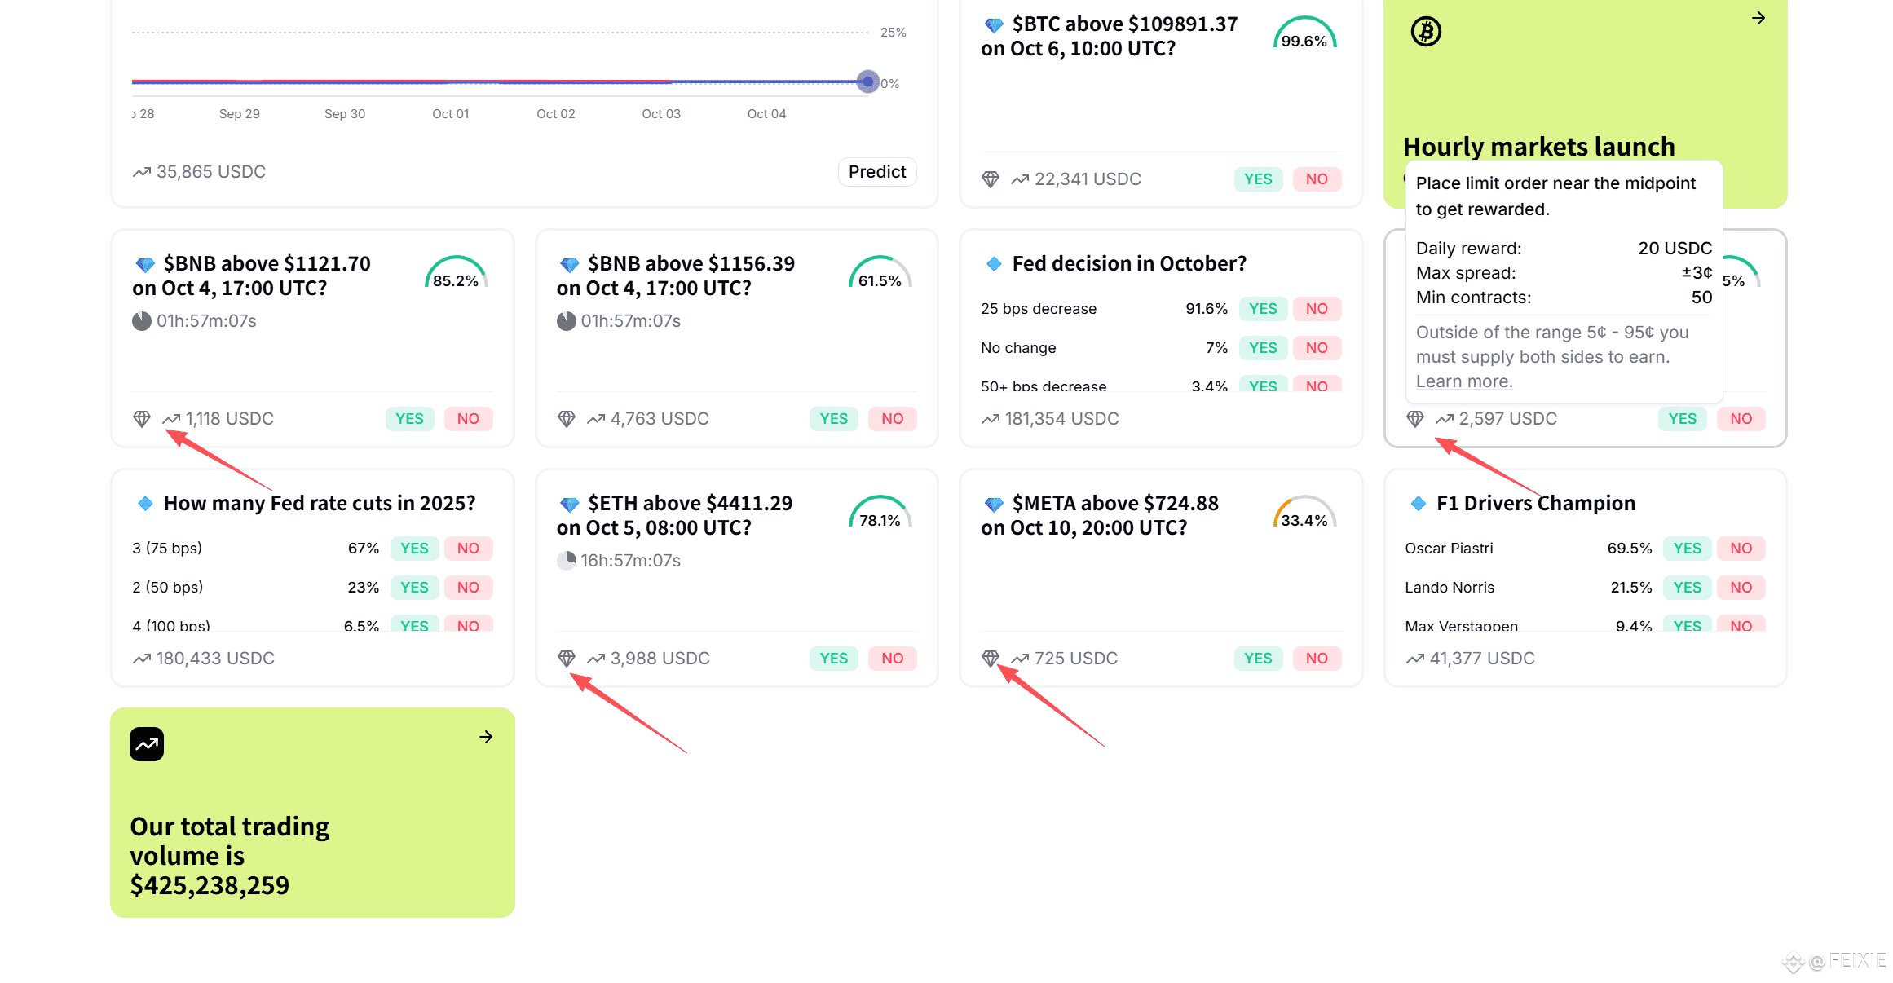Click NO on the $META above $724.88 market

point(1317,658)
